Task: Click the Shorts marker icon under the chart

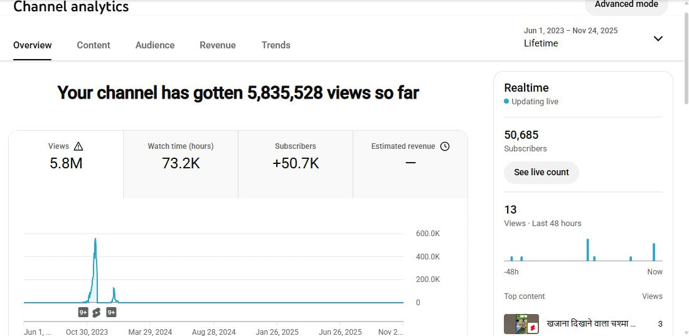Action: point(96,312)
